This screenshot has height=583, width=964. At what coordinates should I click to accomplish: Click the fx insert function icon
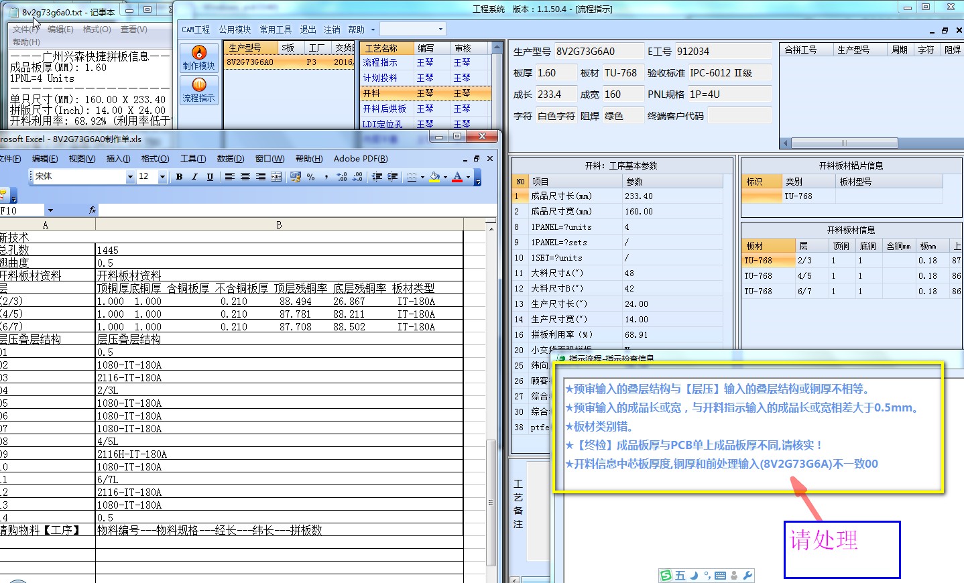(93, 210)
